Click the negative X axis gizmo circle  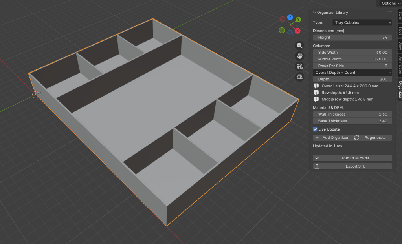coord(283,19)
